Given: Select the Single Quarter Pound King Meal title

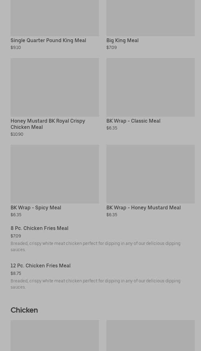Looking at the screenshot, I should pos(48,41).
